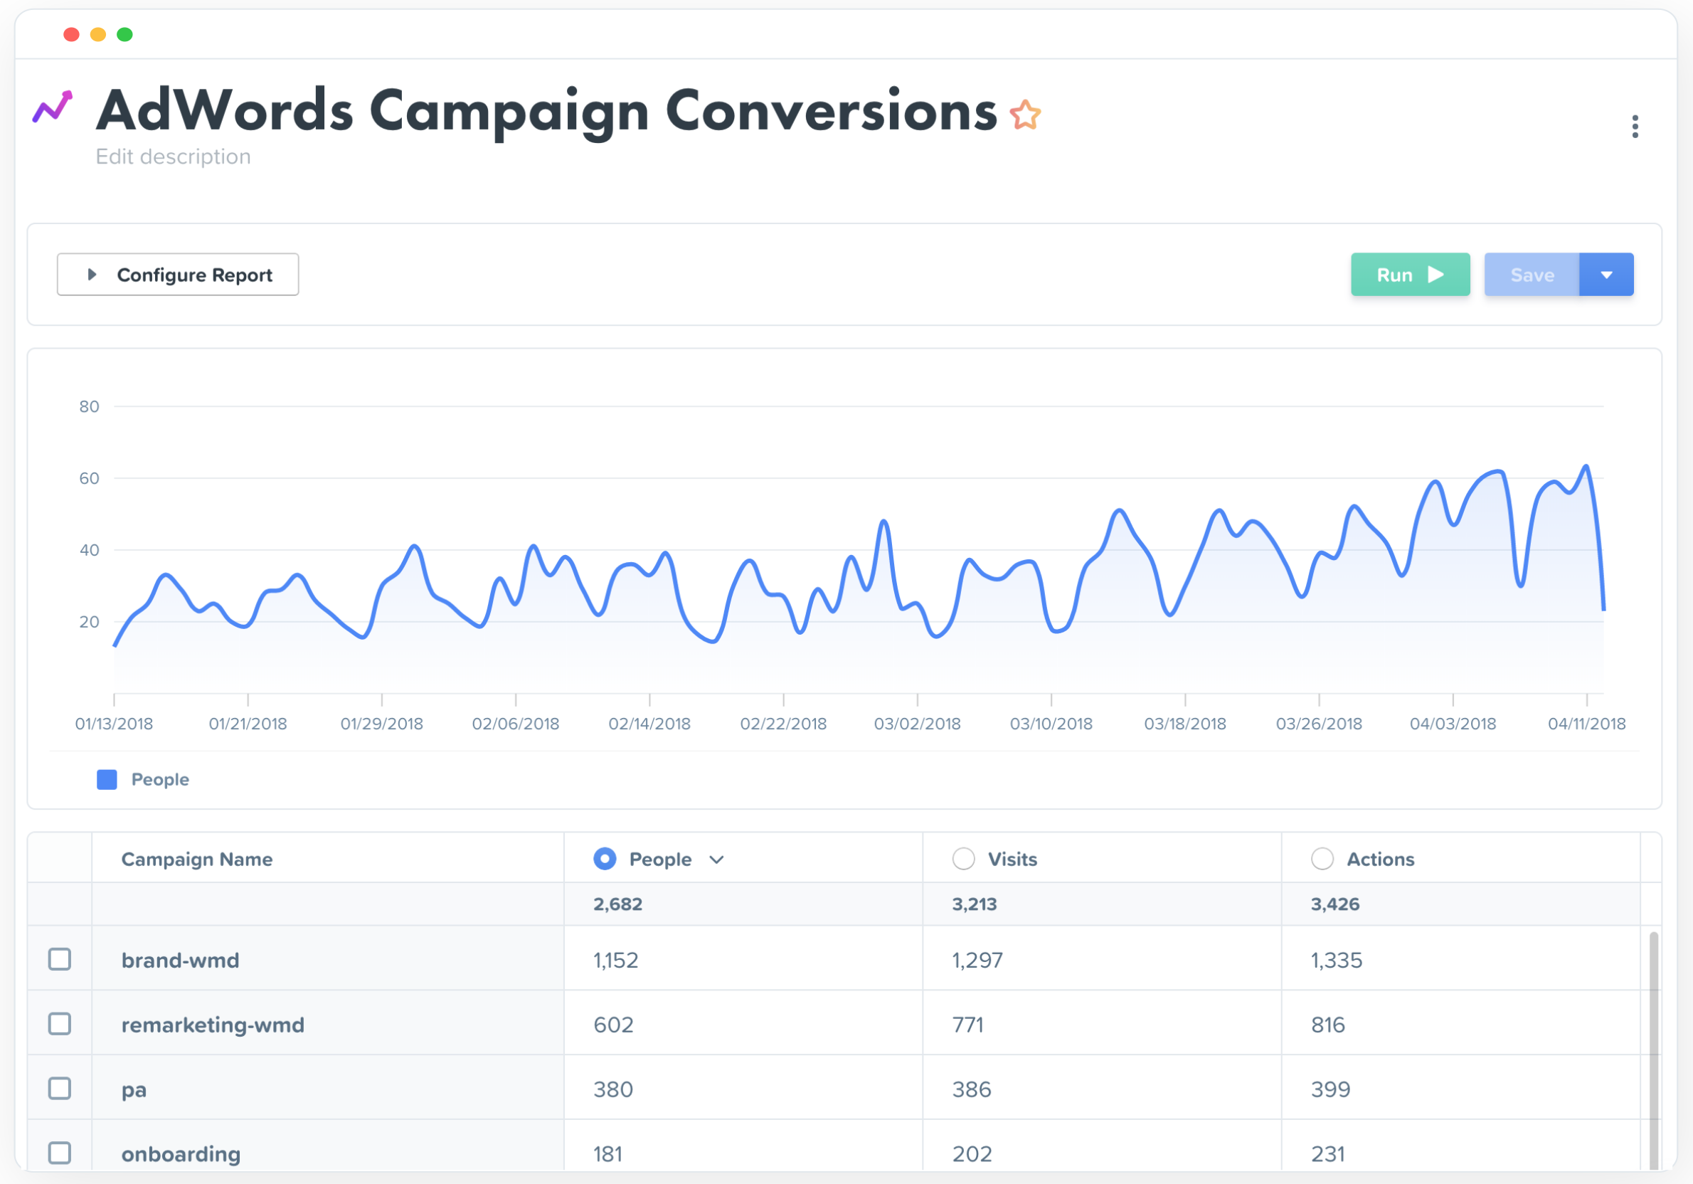Viewport: 1693px width, 1184px height.
Task: Select the People radio button
Action: [x=605, y=859]
